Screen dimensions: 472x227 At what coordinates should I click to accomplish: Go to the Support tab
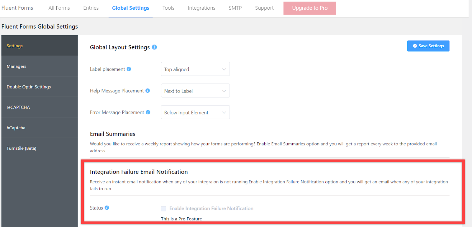(x=264, y=8)
